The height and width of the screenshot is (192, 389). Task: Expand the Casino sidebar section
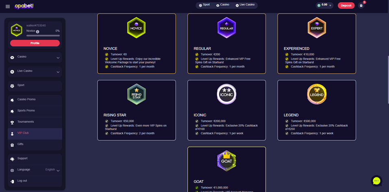click(x=58, y=58)
